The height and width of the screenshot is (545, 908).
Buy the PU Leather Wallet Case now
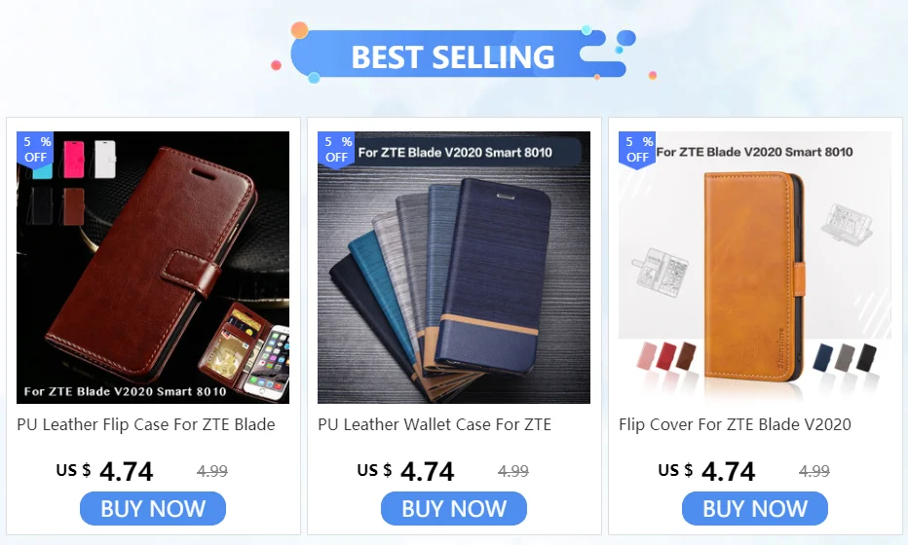454,509
